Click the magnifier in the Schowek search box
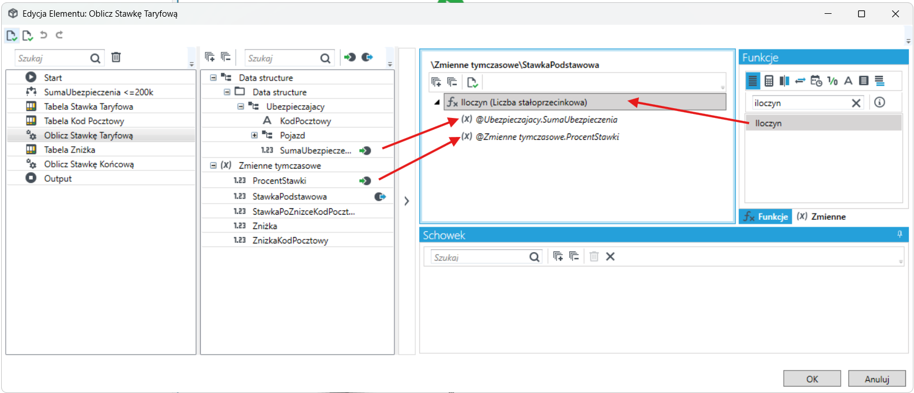Viewport: 914px width, 393px height. tap(535, 257)
